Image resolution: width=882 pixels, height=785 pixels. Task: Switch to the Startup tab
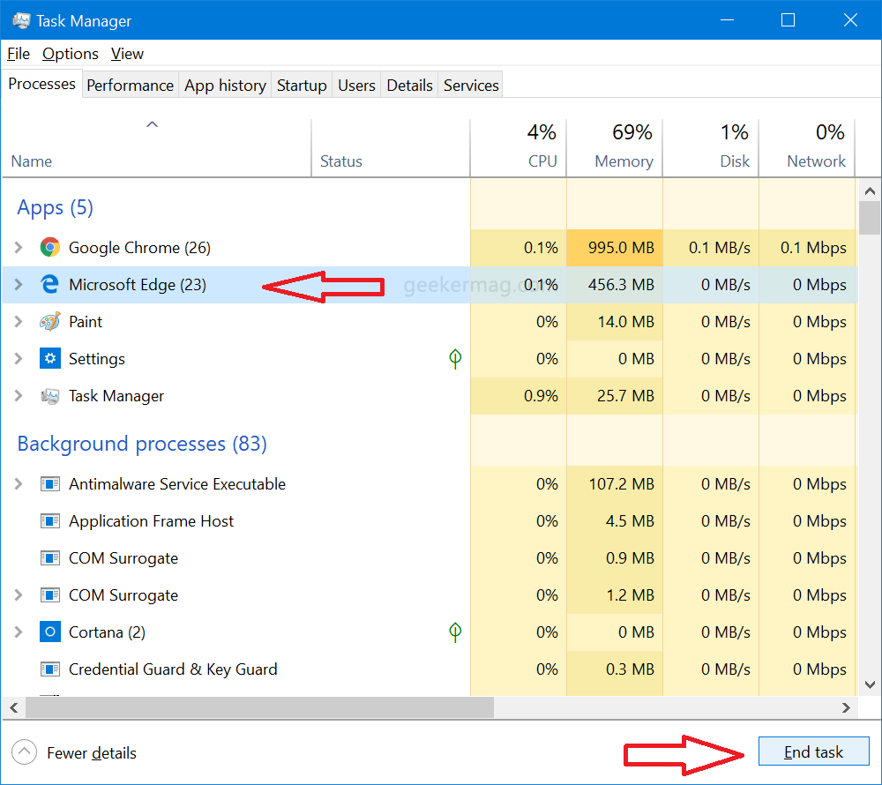[x=302, y=85]
